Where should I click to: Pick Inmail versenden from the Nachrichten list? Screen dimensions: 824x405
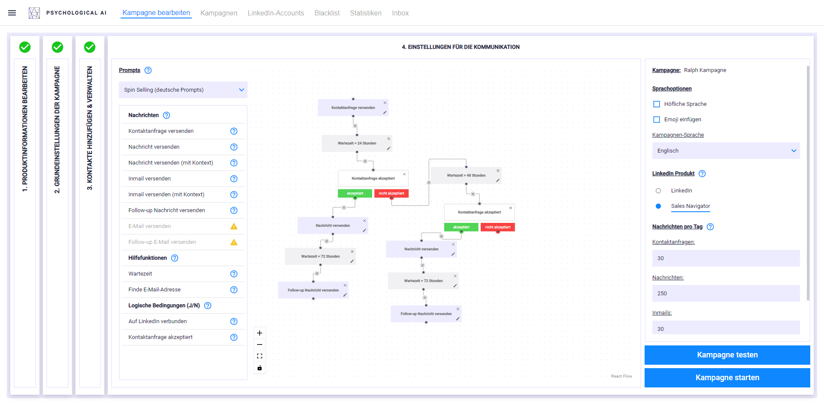183,179
